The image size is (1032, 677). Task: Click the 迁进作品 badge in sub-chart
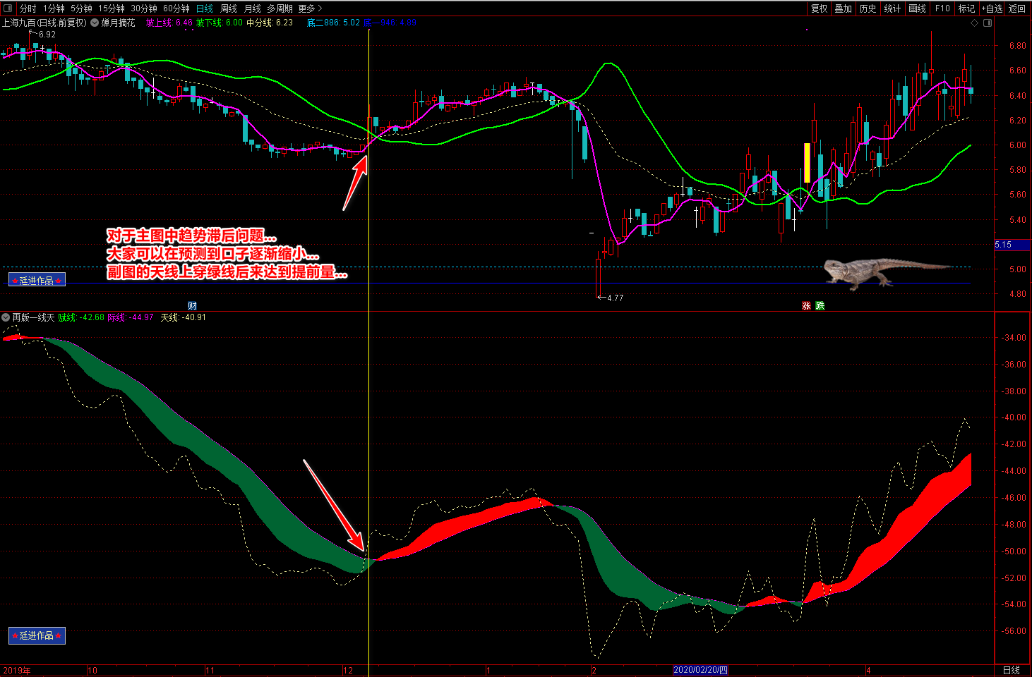(37, 635)
